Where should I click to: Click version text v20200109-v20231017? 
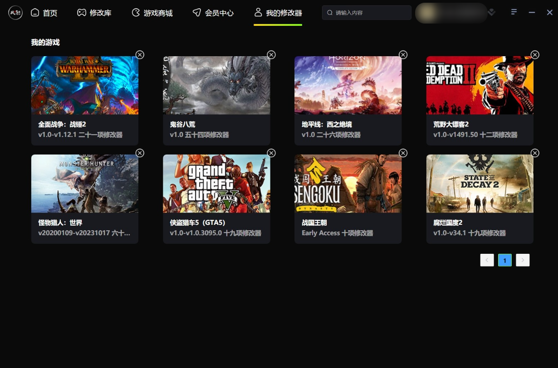(84, 233)
